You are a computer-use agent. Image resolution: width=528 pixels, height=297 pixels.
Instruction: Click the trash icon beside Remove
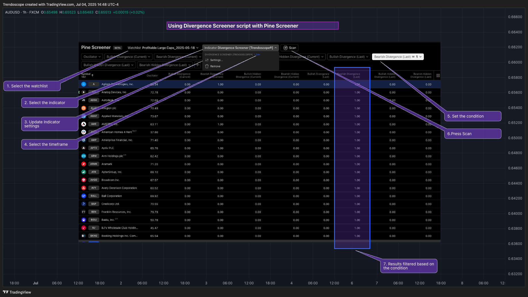207,66
